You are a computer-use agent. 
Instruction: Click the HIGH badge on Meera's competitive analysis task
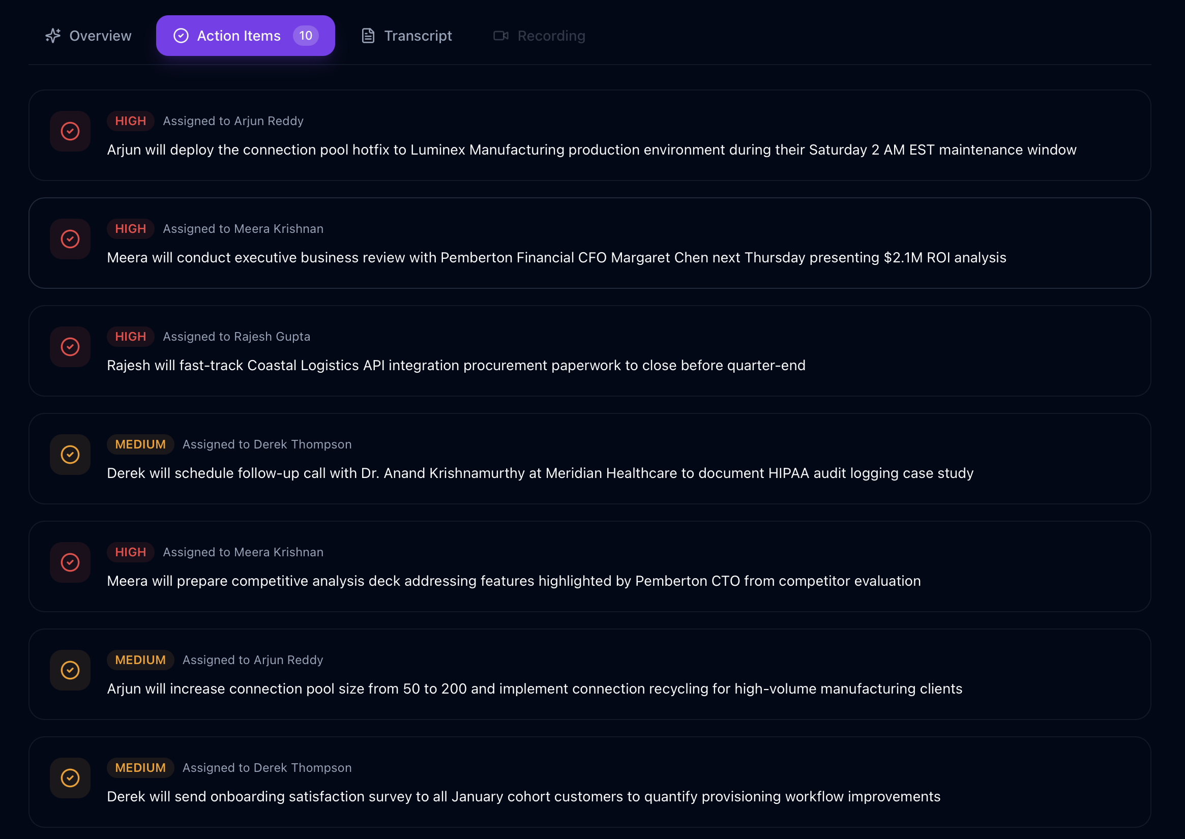(x=130, y=552)
